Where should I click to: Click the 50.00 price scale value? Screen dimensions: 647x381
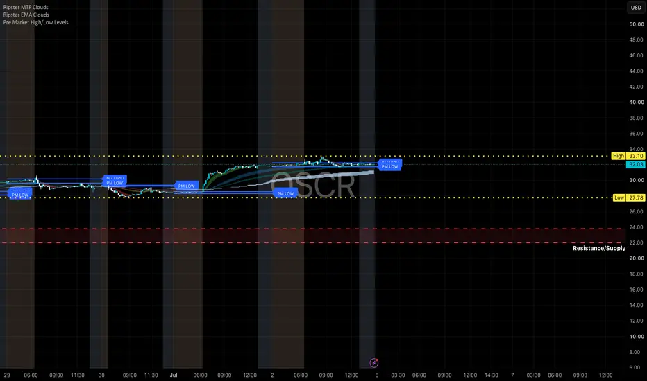pyautogui.click(x=637, y=24)
